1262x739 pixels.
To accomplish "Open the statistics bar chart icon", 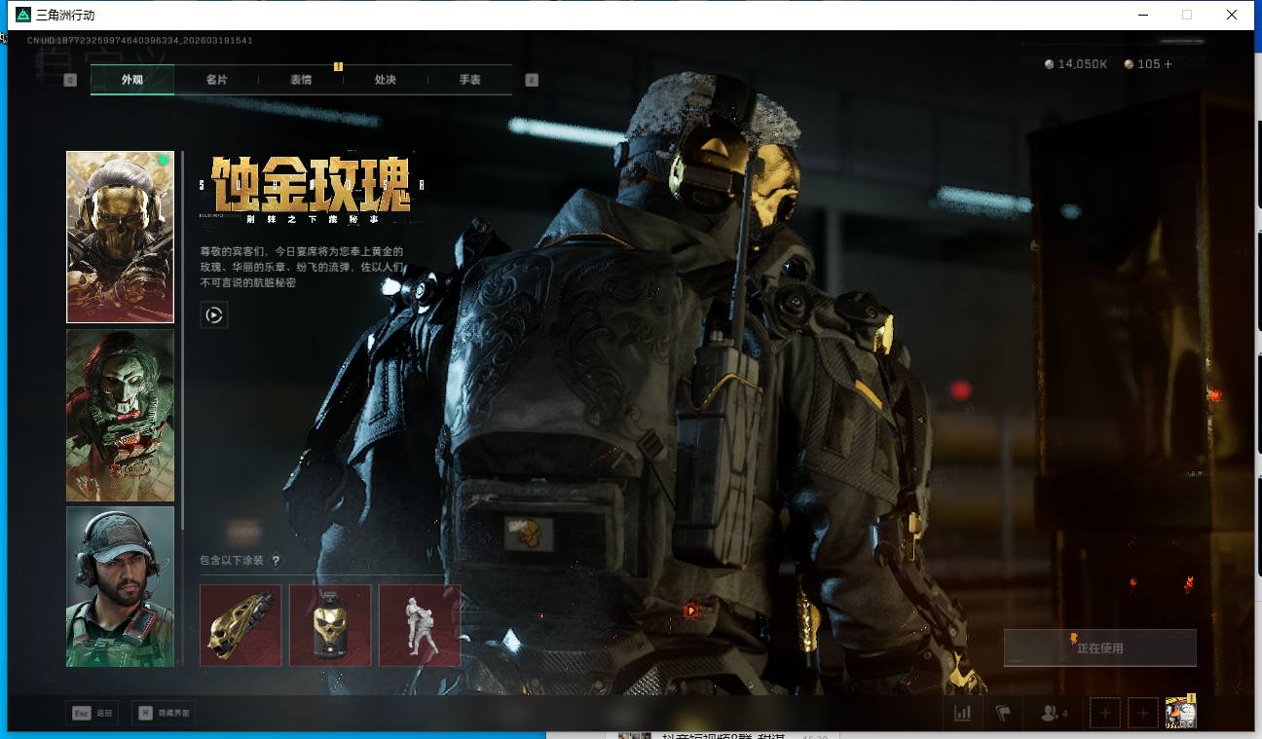I will 962,714.
